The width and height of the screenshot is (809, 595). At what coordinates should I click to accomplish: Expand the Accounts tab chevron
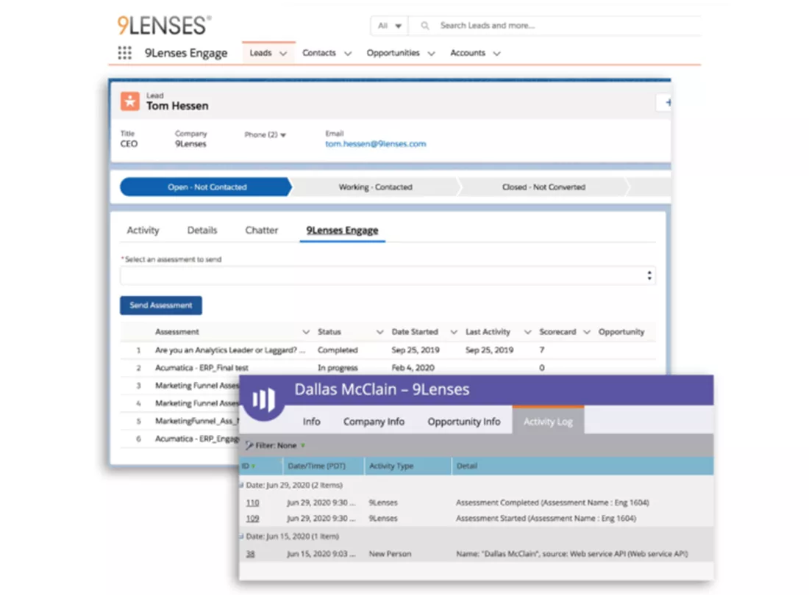click(496, 53)
